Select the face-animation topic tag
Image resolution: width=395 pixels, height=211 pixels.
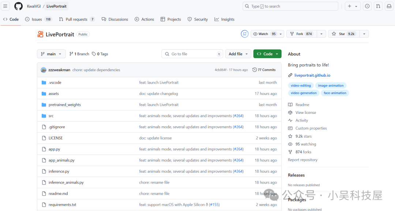tap(335, 93)
